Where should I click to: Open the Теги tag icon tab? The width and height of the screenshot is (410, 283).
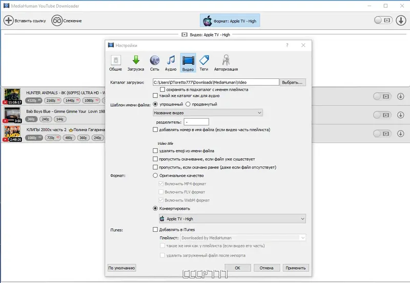[203, 63]
